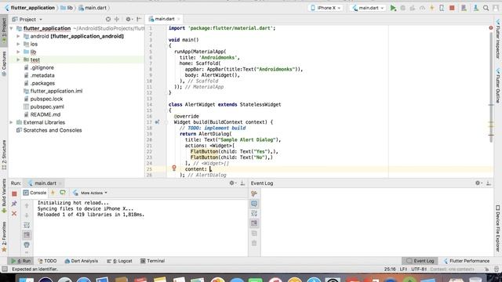Screen dimensions: 502x282
Task: Click the debug bug icon in the top toolbar
Action: pyautogui.click(x=403, y=8)
